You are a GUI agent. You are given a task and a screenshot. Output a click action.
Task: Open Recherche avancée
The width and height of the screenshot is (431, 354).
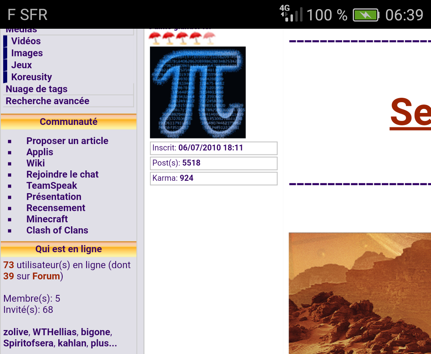47,101
